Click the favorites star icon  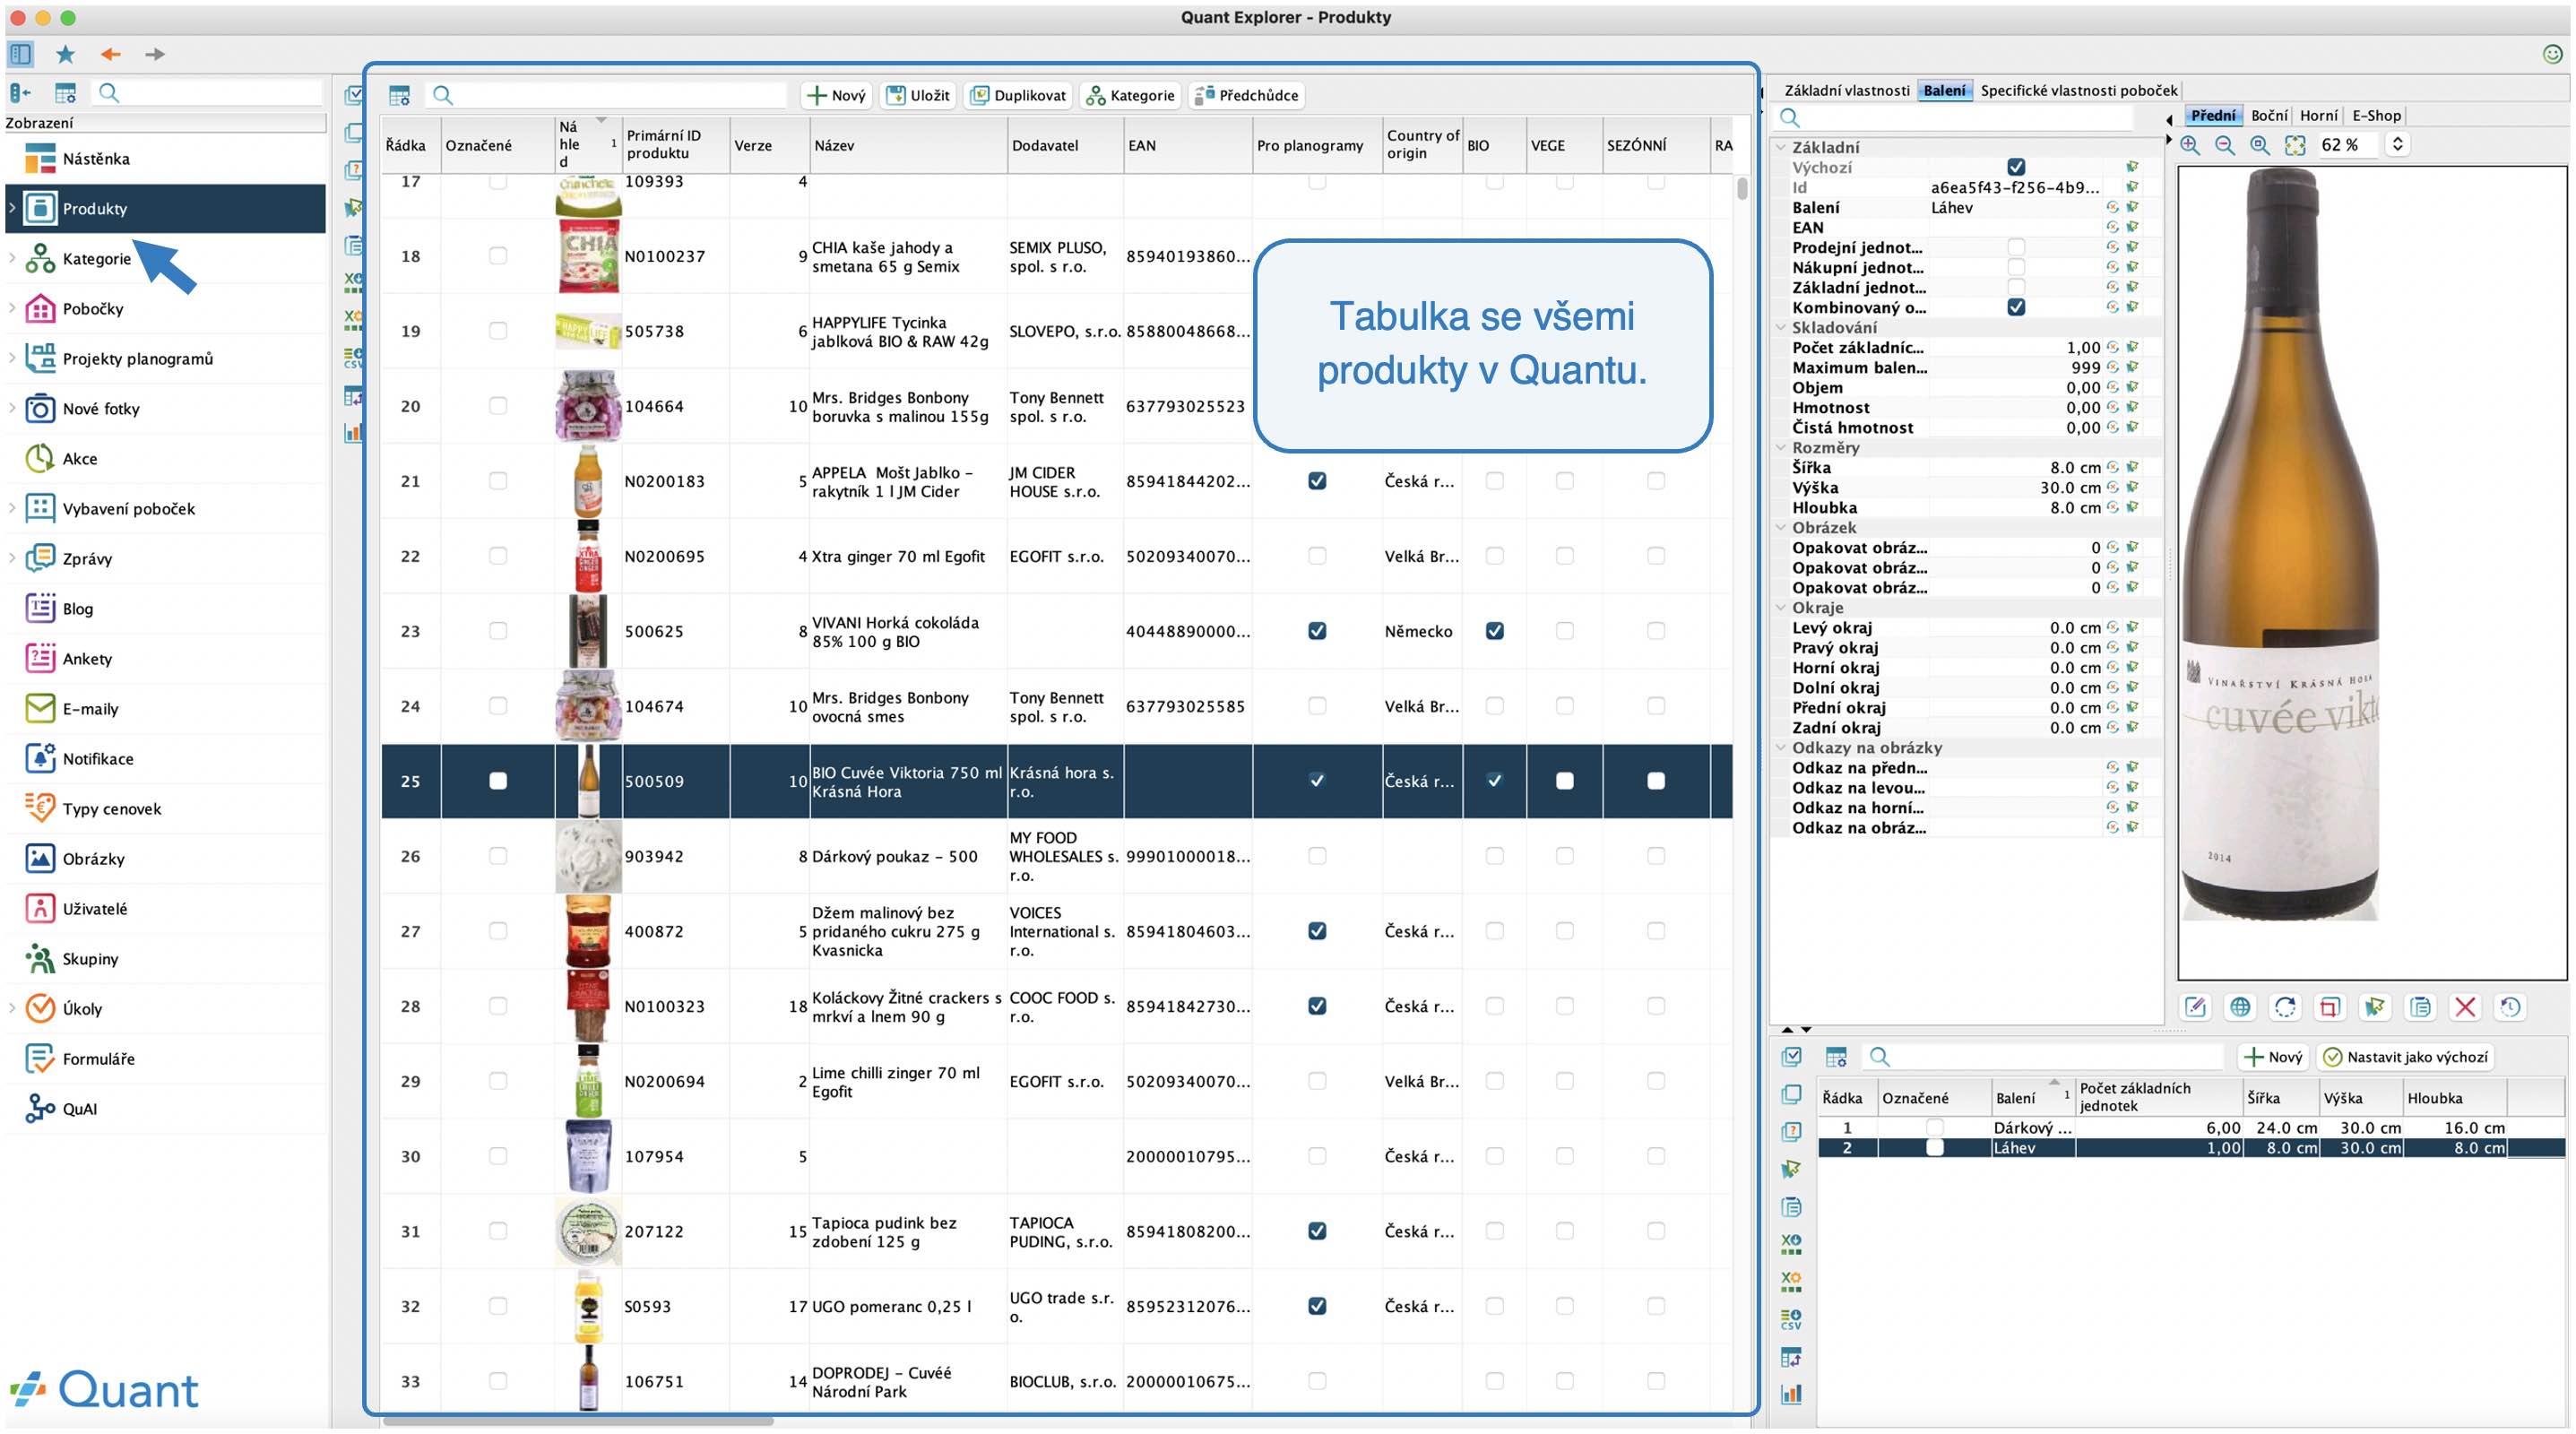tap(65, 54)
